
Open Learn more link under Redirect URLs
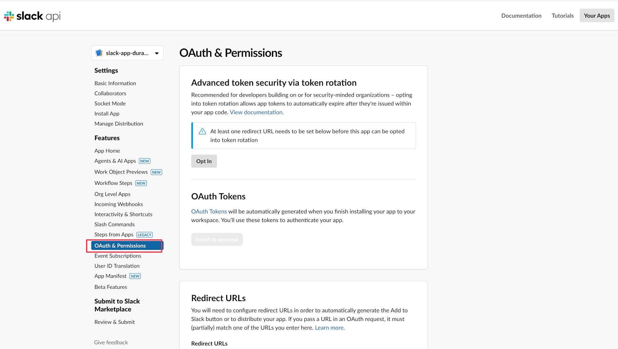tap(330, 328)
